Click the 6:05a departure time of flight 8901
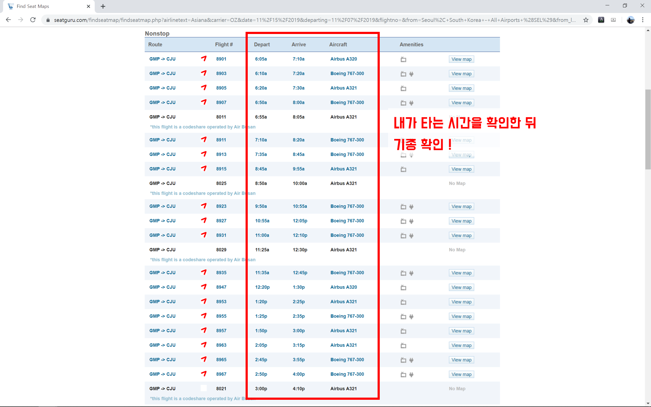 [261, 59]
